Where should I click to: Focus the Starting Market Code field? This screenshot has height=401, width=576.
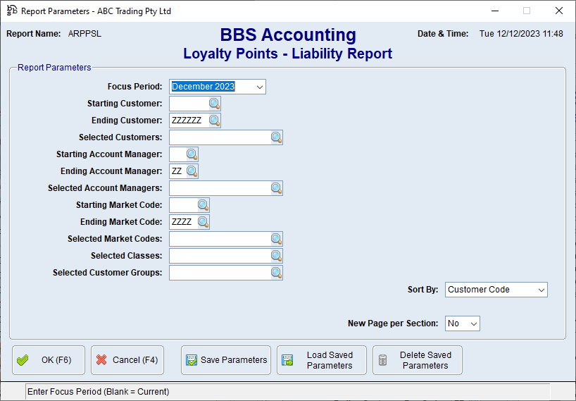[x=183, y=205]
